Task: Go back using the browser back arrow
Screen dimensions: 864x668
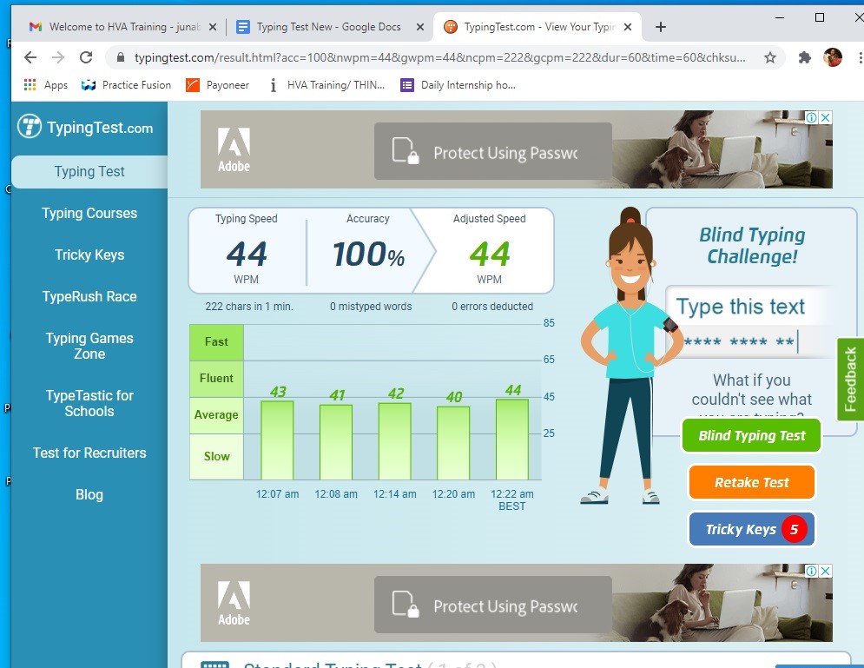Action: tap(30, 57)
